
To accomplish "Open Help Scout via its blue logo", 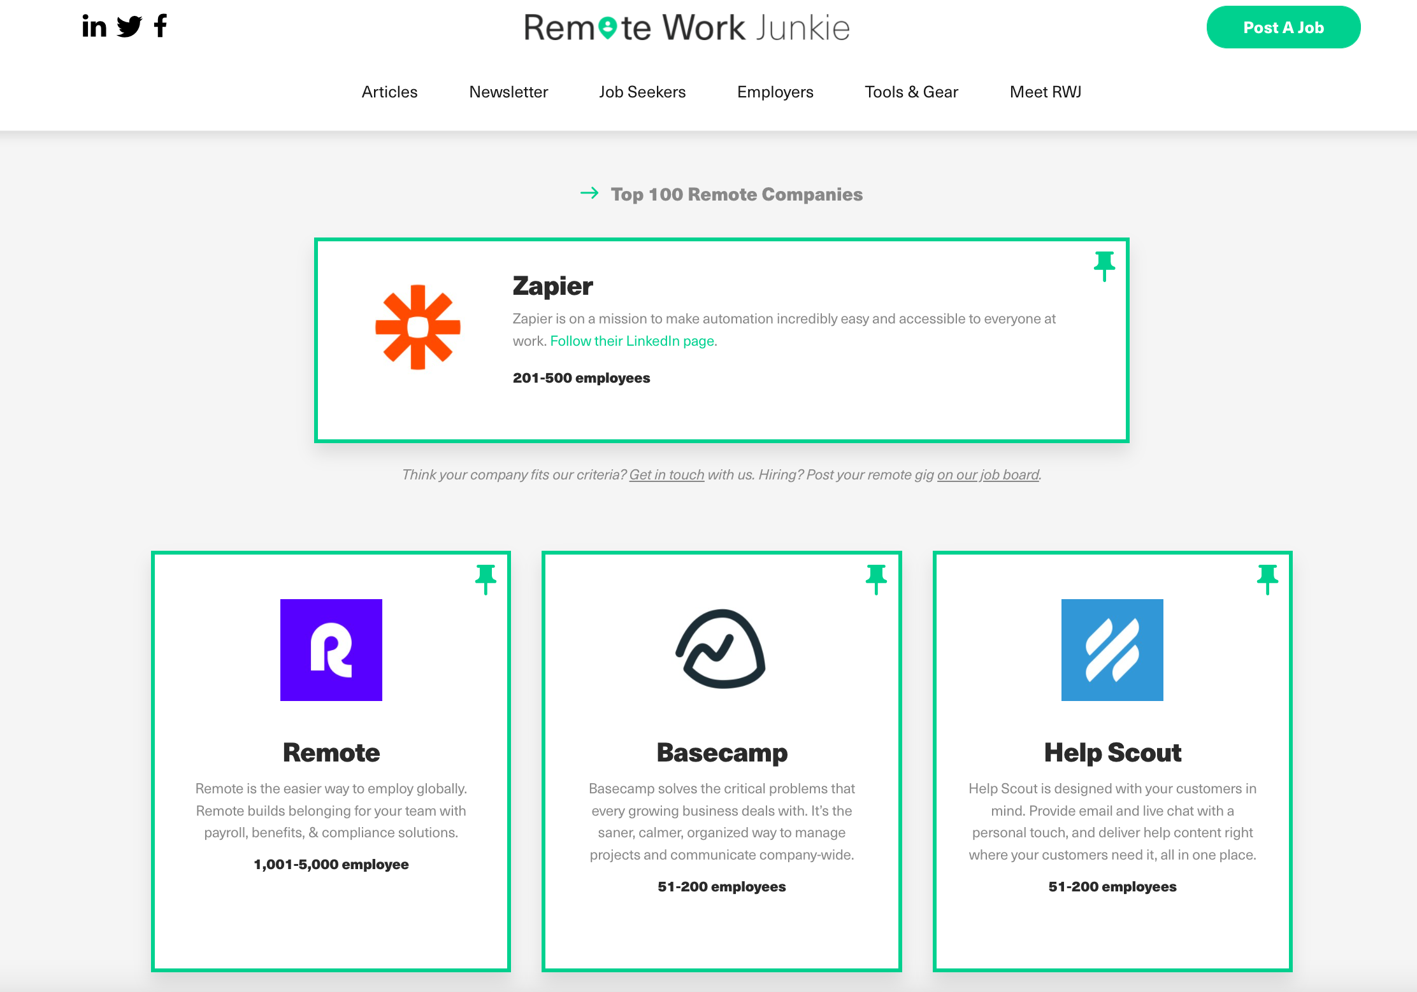I will pyautogui.click(x=1112, y=649).
